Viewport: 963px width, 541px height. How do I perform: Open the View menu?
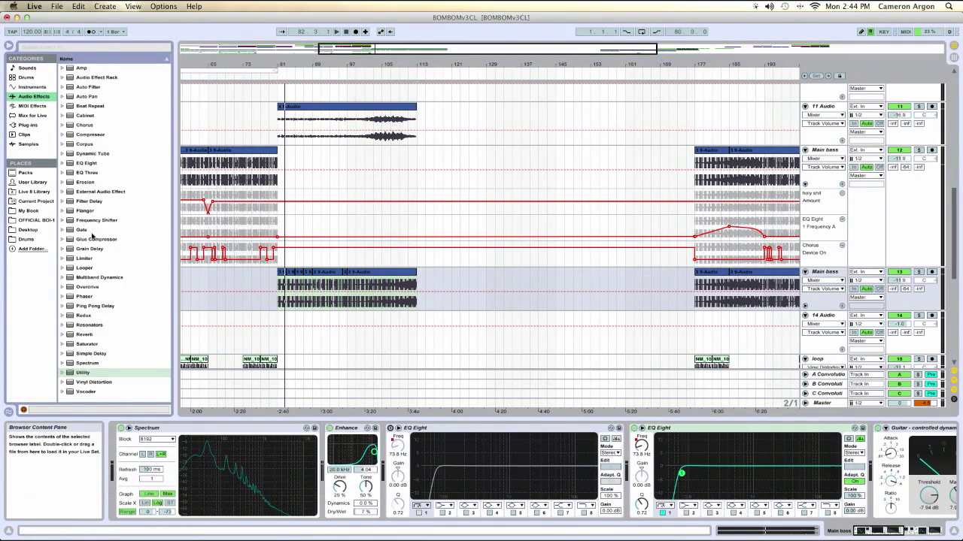coord(133,6)
